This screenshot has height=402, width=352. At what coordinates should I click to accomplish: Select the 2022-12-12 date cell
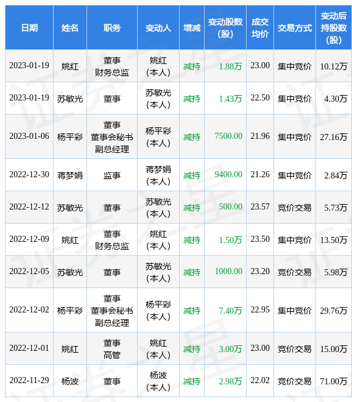click(29, 207)
